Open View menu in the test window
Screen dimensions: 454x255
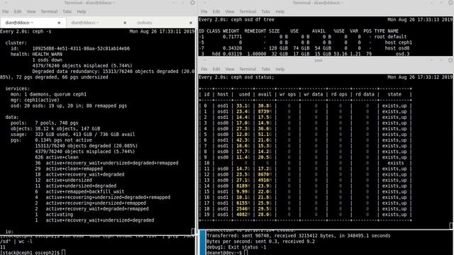point(230,69)
